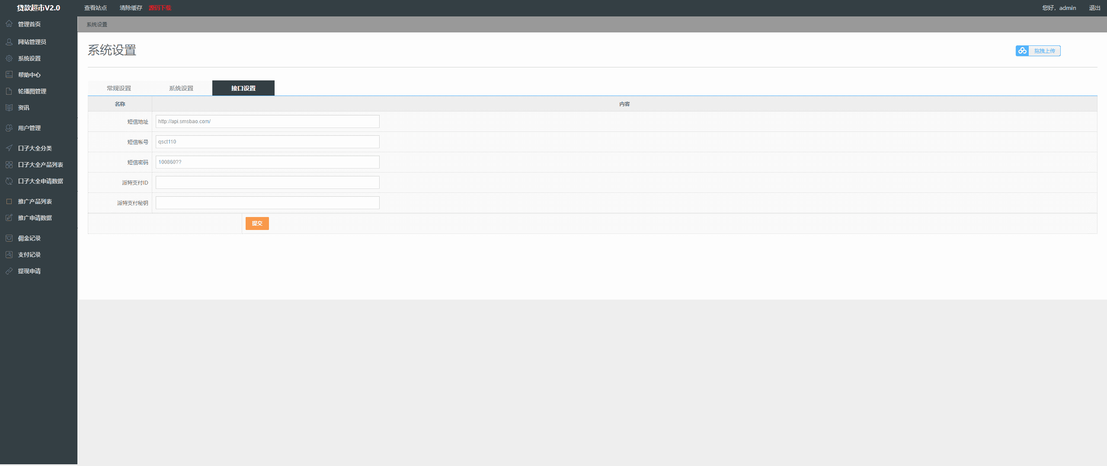Screen dimensions: 1107x466
Task: Click the 您好, admin greeting
Action: click(x=1059, y=8)
